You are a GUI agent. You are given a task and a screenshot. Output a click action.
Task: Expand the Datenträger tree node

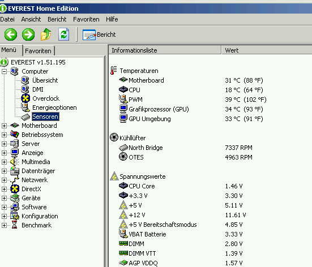4,171
